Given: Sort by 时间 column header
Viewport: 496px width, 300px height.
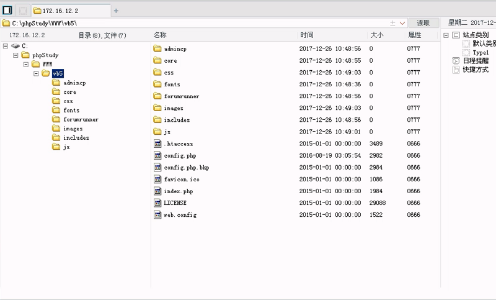Looking at the screenshot, I should pos(306,35).
